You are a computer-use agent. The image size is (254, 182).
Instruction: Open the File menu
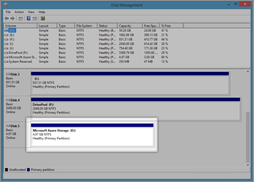coord(8,12)
